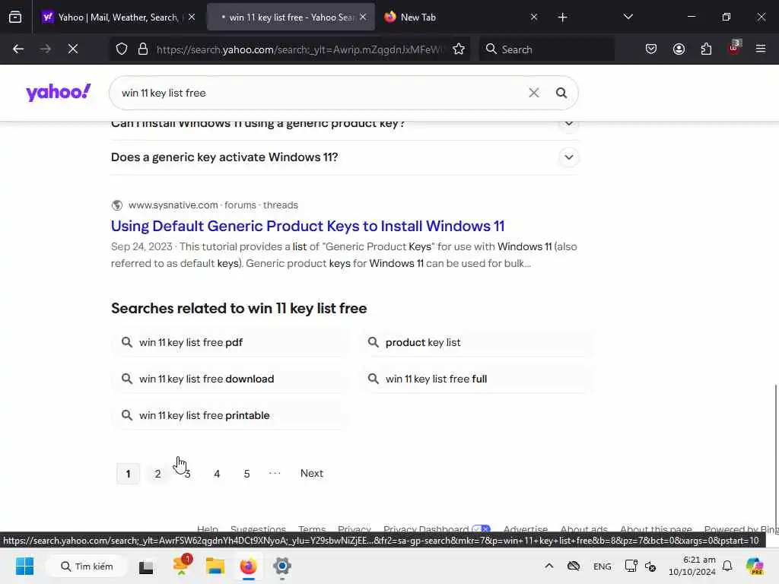Viewport: 779px width, 584px height.
Task: Open Task View on taskbar
Action: pos(146,566)
